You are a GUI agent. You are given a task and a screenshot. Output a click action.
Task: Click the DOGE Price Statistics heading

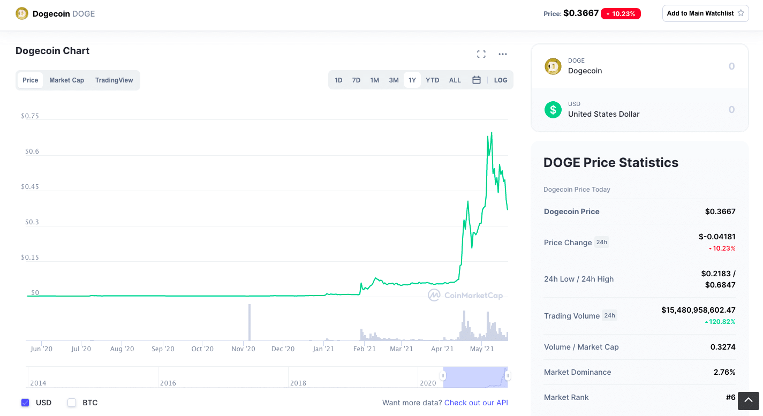[x=611, y=163]
